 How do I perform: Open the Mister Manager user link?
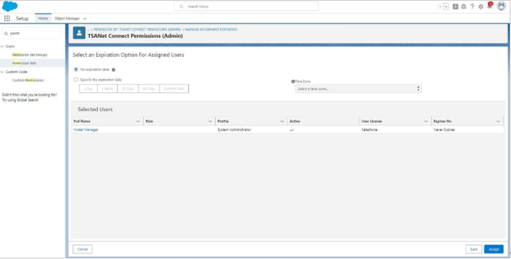coord(86,130)
